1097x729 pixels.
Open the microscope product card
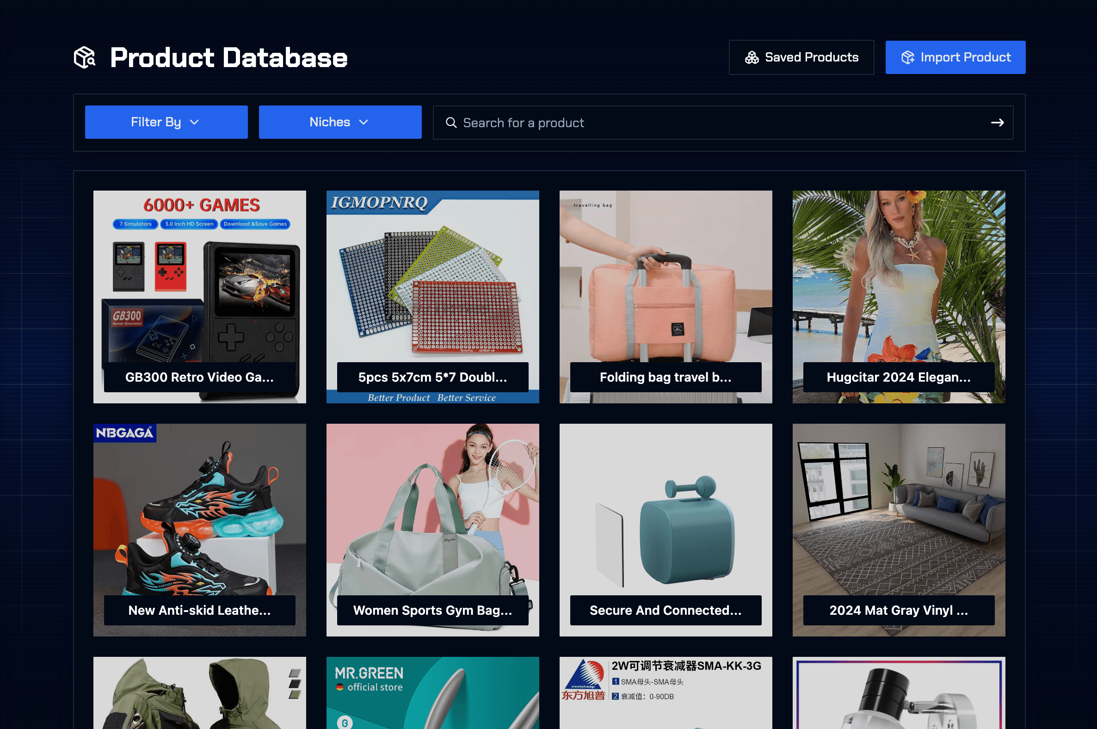(899, 693)
